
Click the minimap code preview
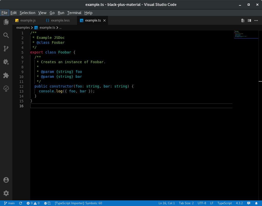[x=246, y=34]
